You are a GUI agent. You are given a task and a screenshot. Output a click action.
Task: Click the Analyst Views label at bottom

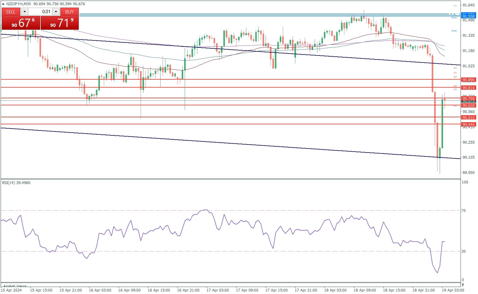tap(15, 286)
